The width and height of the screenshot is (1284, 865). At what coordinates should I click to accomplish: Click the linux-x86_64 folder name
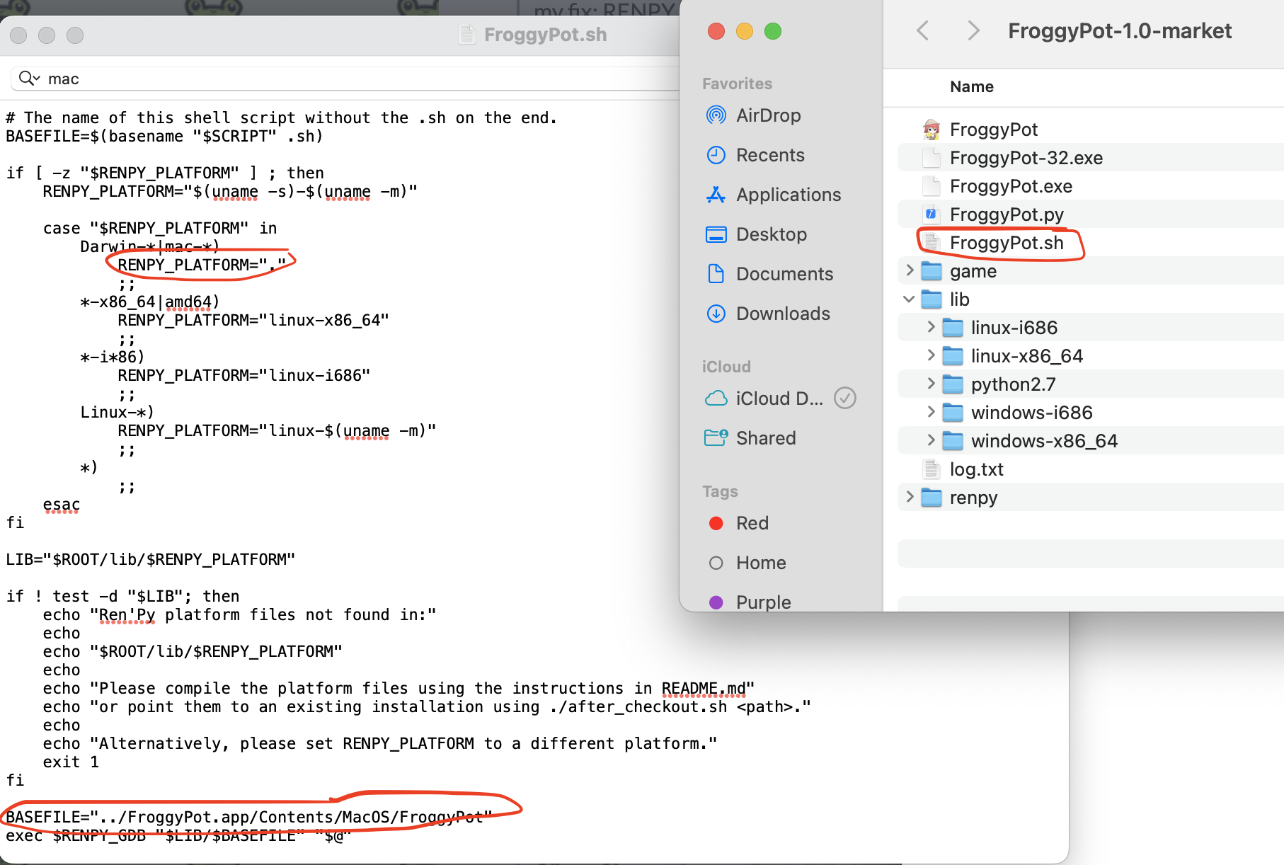pyautogui.click(x=1026, y=356)
